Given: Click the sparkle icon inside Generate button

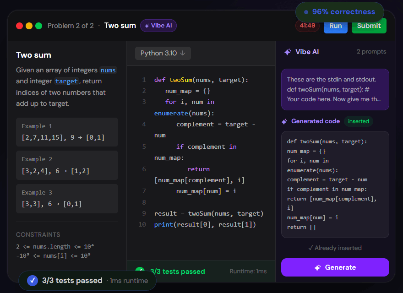Looking at the screenshot, I should tap(318, 267).
